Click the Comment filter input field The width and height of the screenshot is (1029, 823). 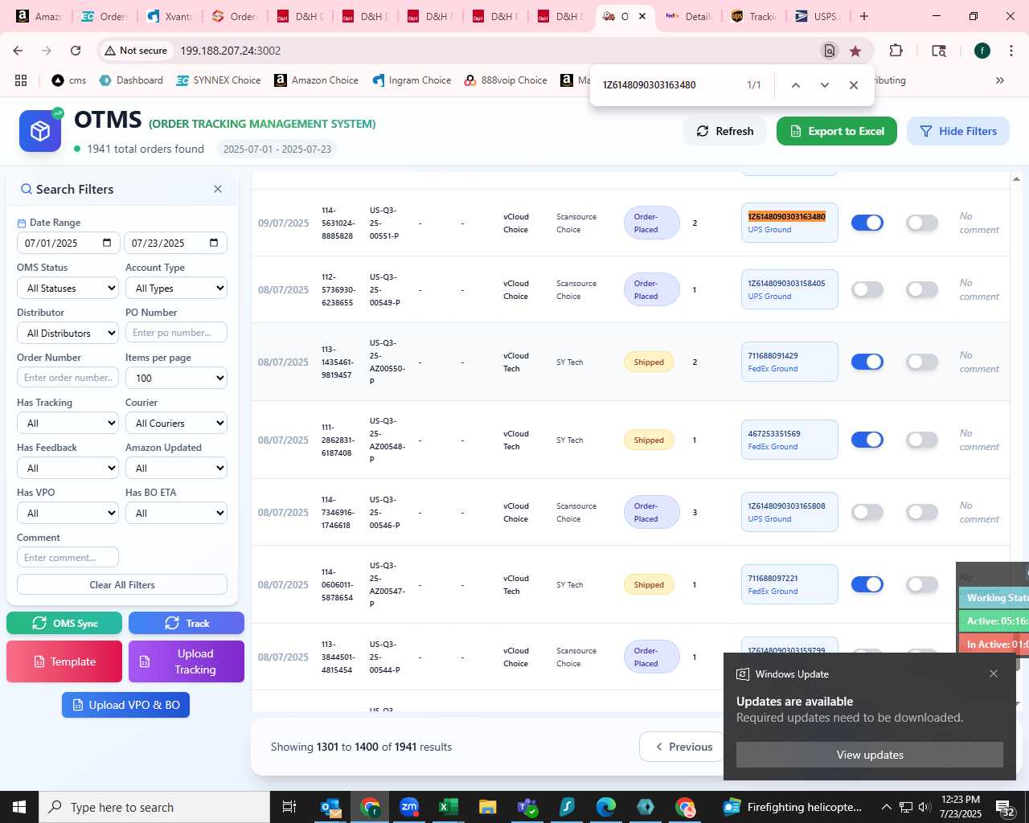point(68,558)
